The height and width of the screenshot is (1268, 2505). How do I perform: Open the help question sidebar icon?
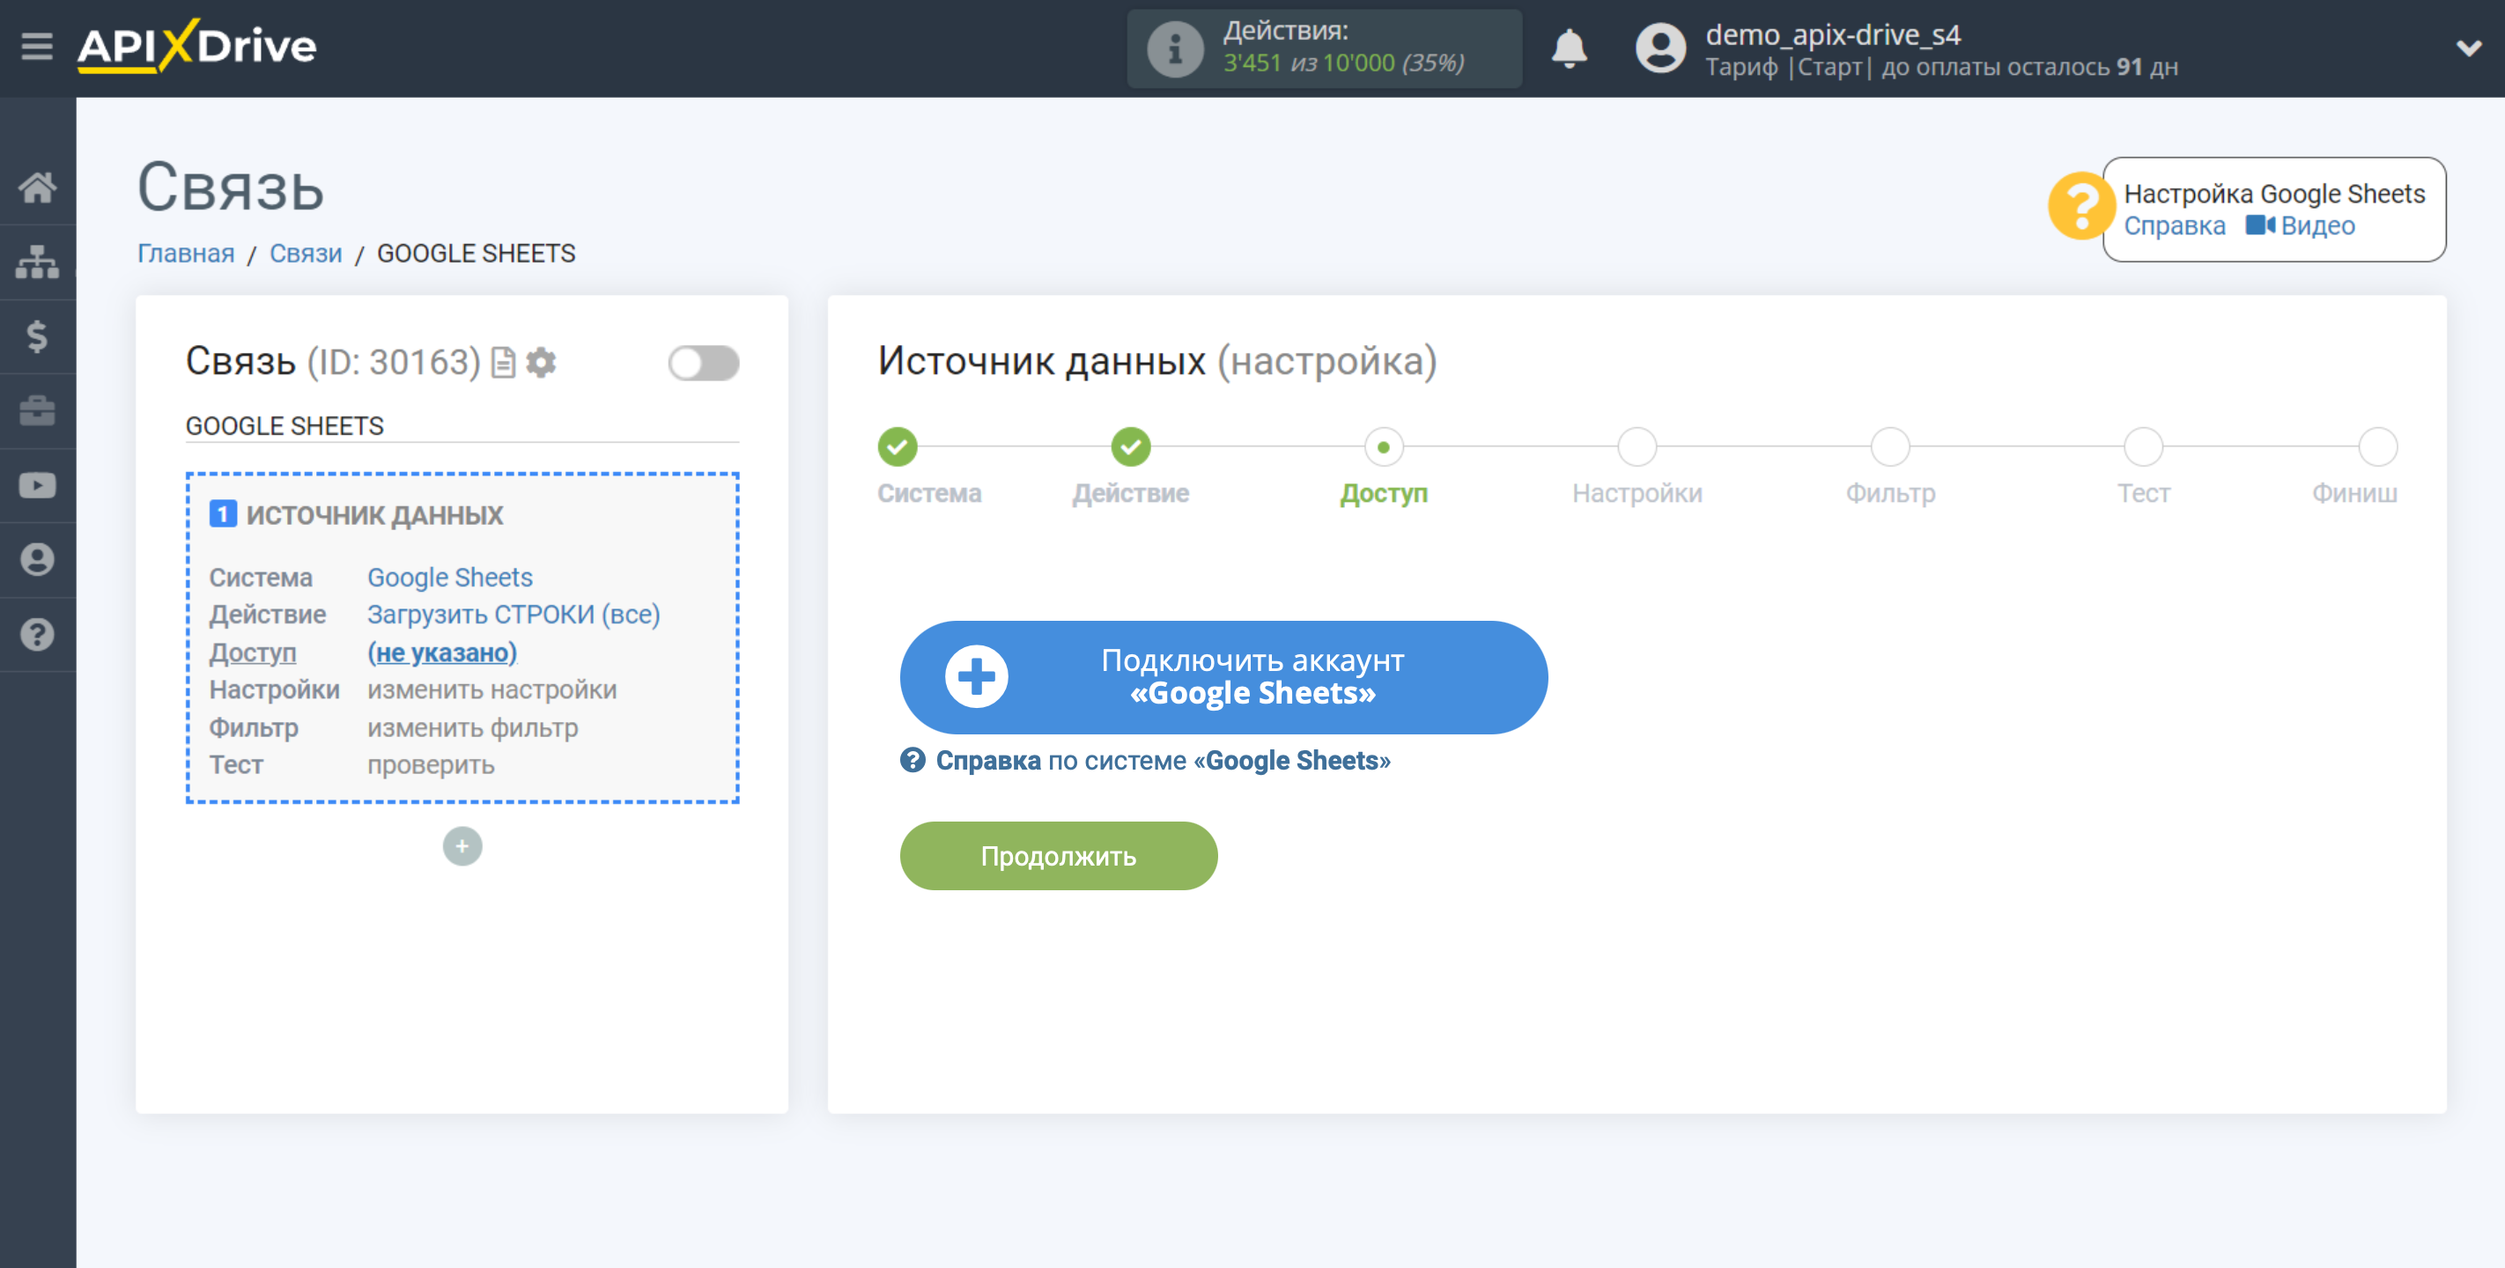(x=37, y=634)
